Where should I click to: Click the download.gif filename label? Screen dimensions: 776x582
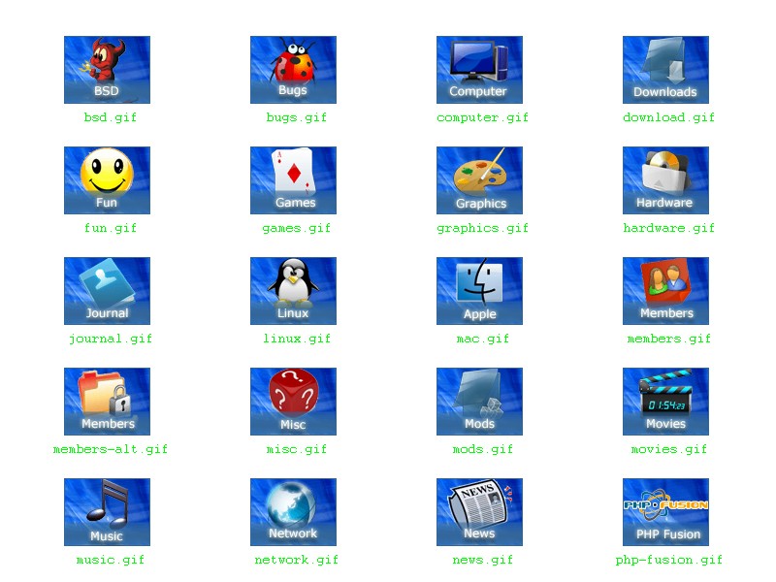[x=668, y=117]
